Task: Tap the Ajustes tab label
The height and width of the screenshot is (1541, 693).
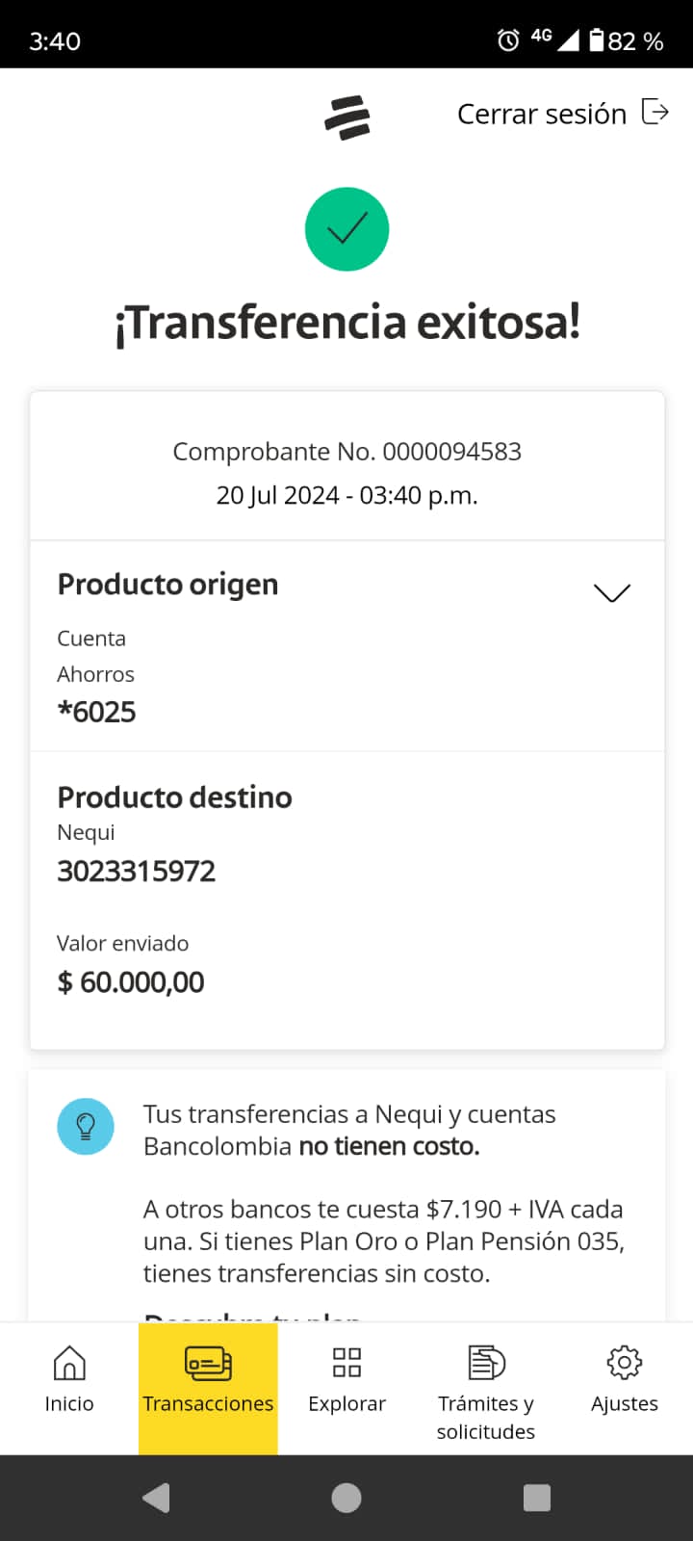Action: click(x=625, y=1404)
